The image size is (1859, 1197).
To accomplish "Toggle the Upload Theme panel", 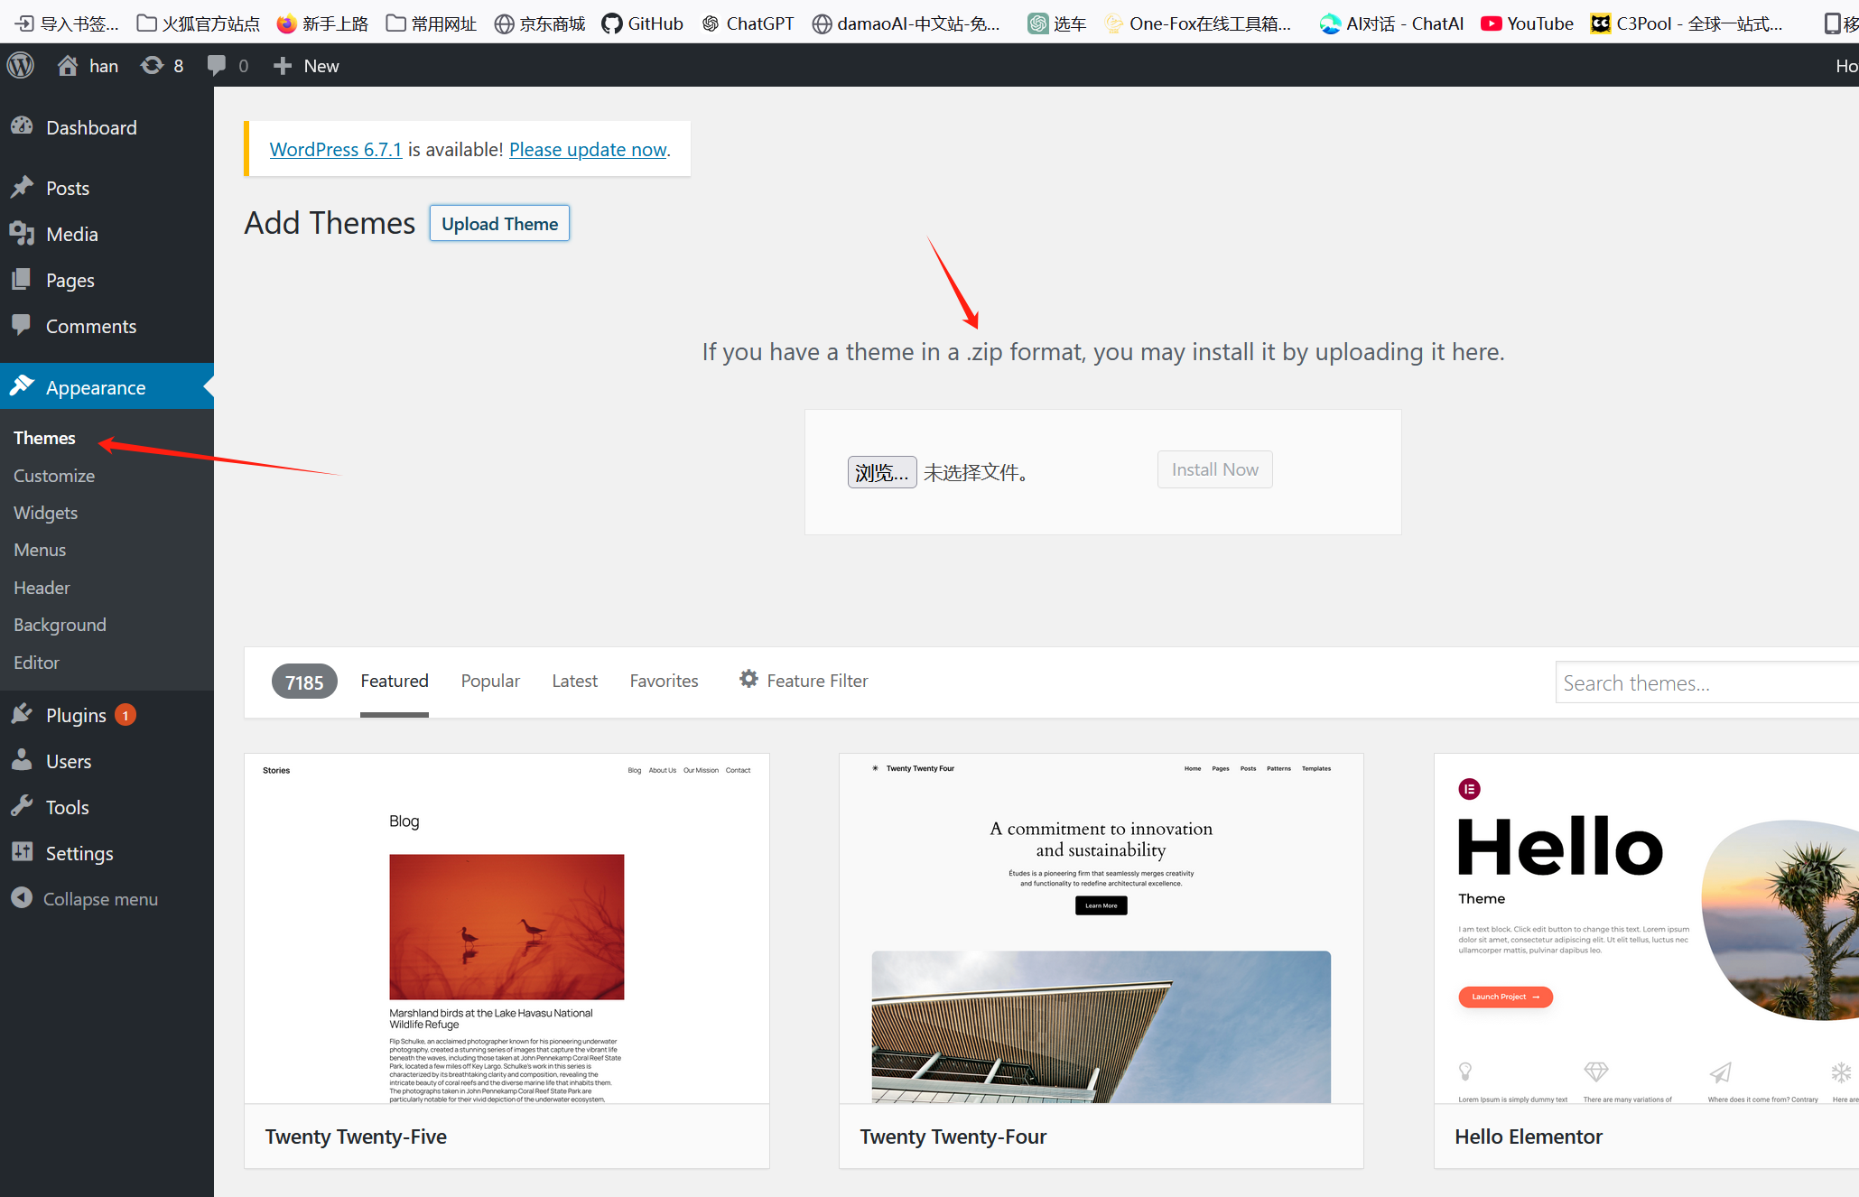I will [x=499, y=223].
